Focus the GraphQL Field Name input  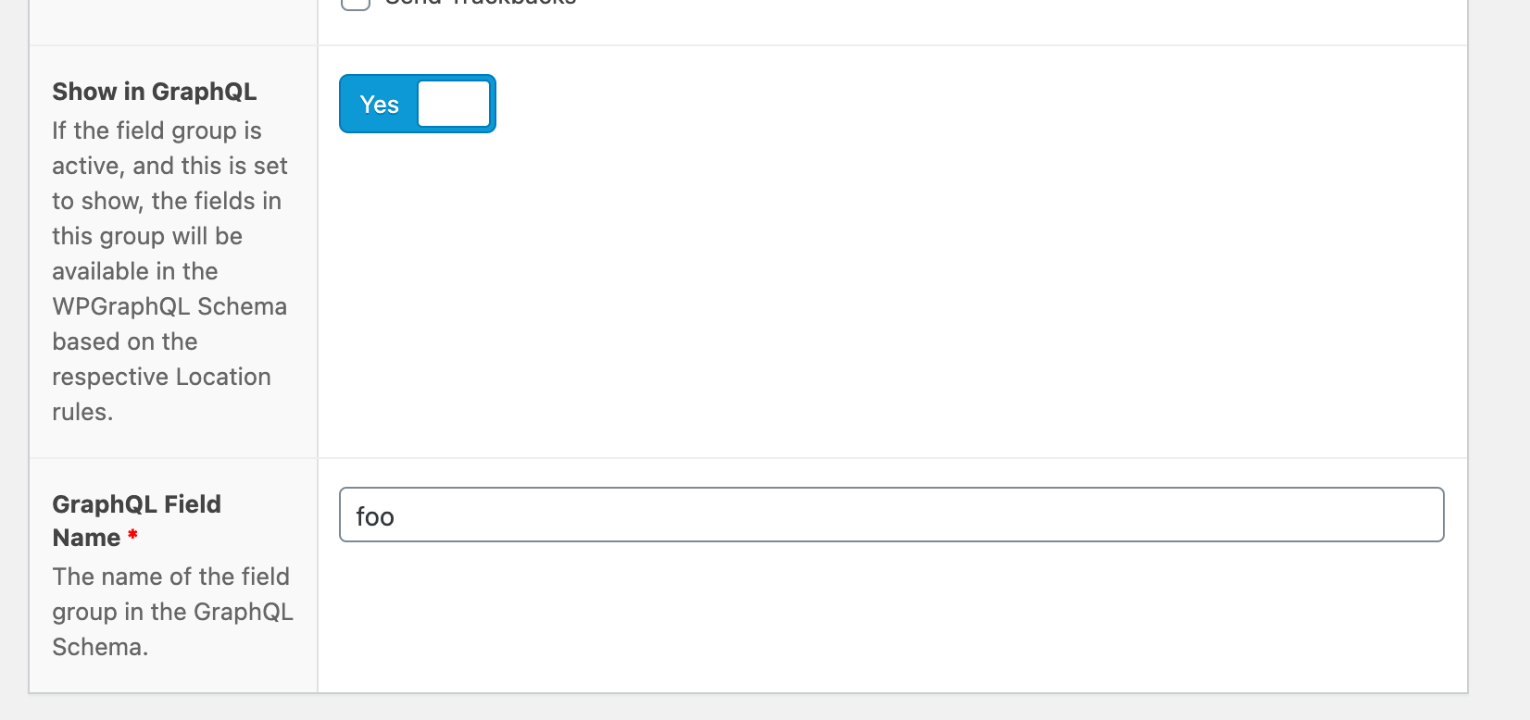pos(891,515)
